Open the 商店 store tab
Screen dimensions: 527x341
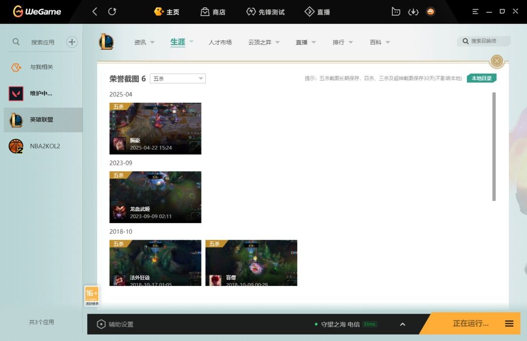[x=213, y=12]
